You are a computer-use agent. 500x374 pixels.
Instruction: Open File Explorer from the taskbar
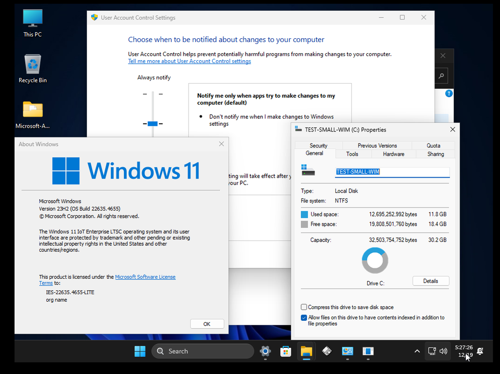click(306, 351)
